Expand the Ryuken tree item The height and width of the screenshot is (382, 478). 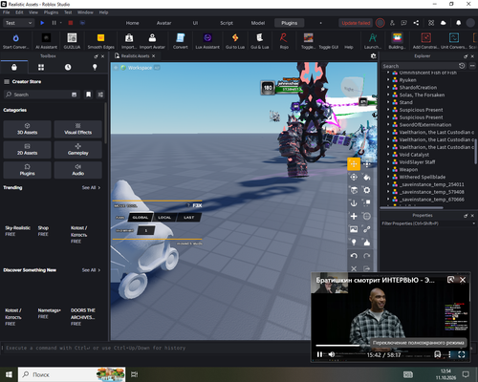[x=388, y=80]
